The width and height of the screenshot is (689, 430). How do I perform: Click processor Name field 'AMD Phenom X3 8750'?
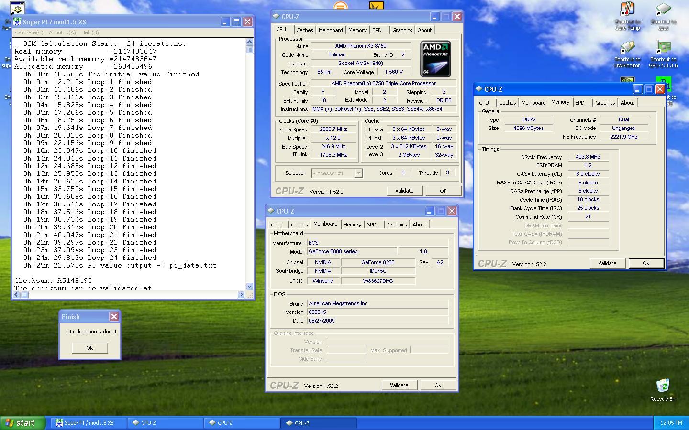[x=361, y=46]
